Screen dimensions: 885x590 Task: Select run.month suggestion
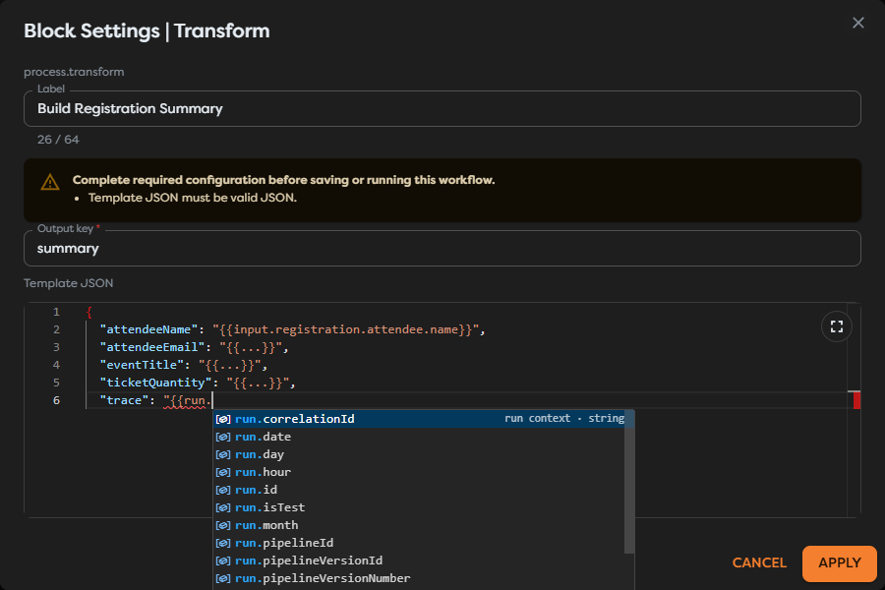[419, 525]
